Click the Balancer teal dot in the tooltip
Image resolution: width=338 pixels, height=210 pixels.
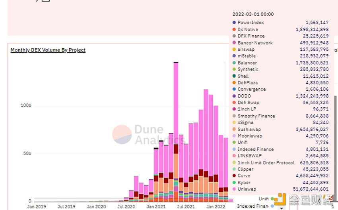click(234, 63)
